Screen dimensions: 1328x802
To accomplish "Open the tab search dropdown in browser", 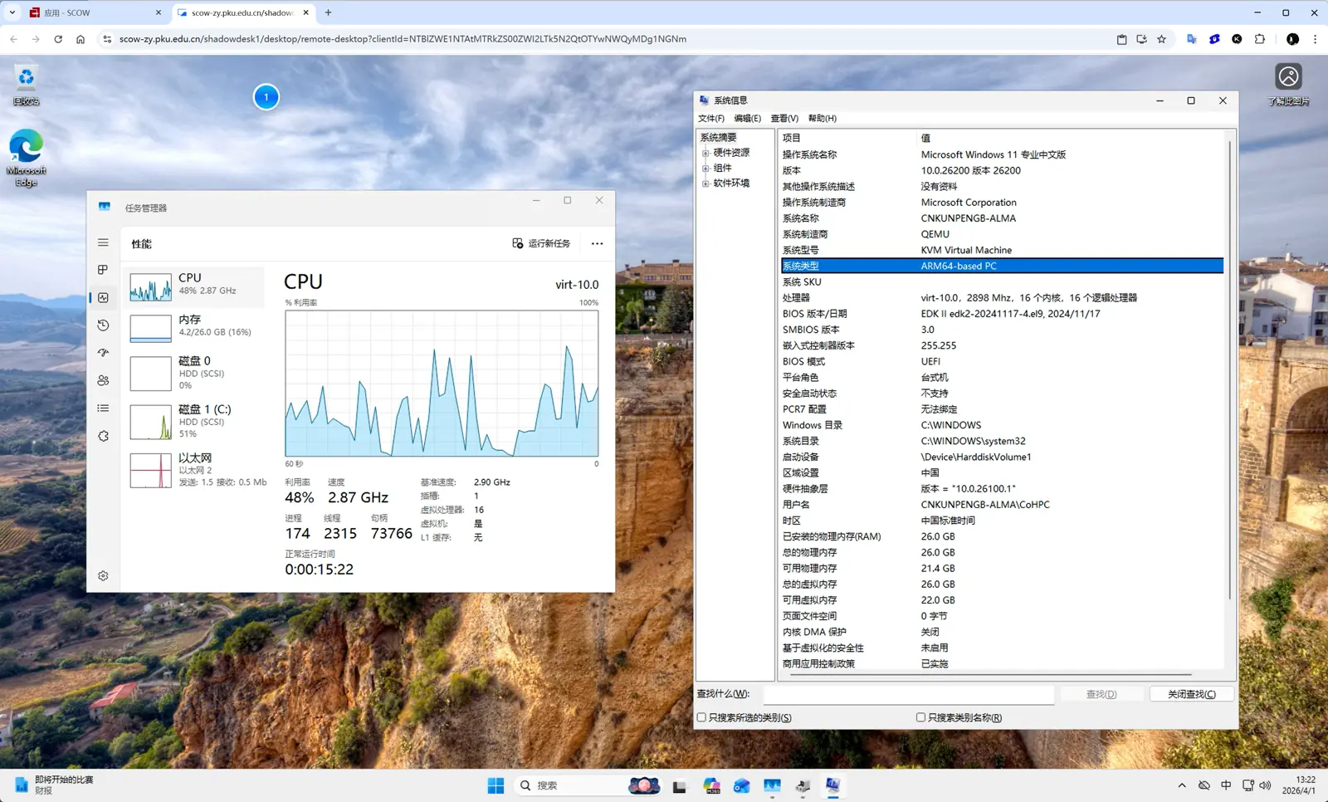I will click(x=12, y=12).
